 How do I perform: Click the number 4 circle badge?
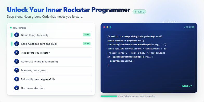click(x=17, y=61)
